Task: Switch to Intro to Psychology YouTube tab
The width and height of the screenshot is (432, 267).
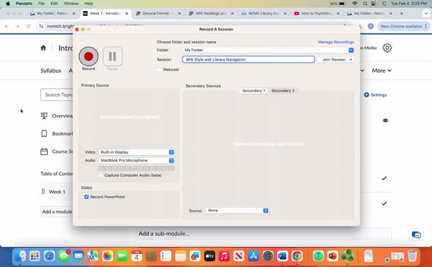Action: (x=317, y=13)
